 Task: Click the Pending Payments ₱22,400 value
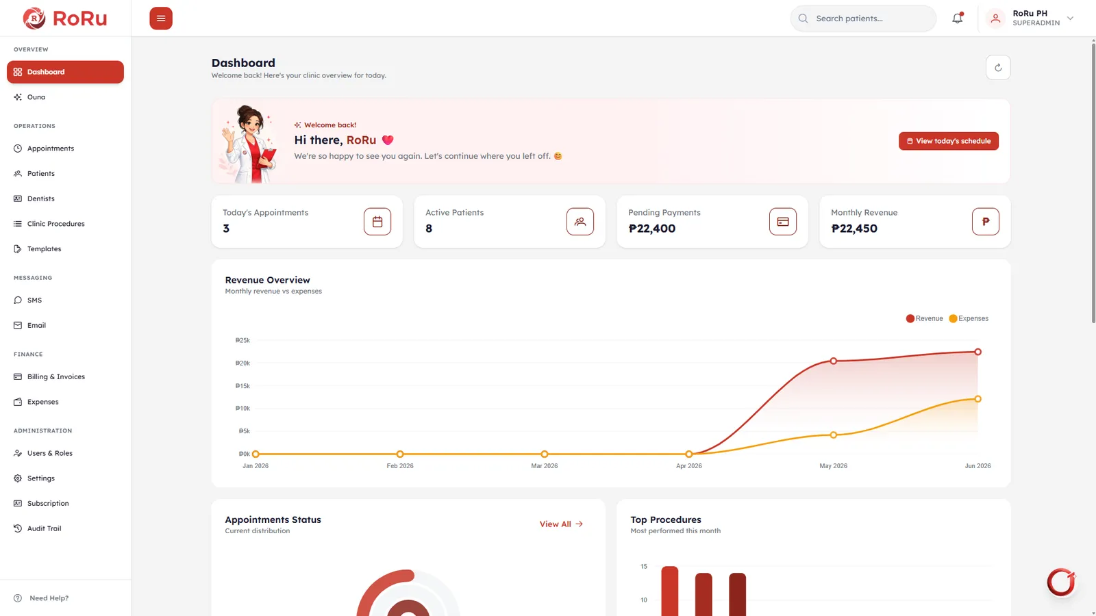652,229
